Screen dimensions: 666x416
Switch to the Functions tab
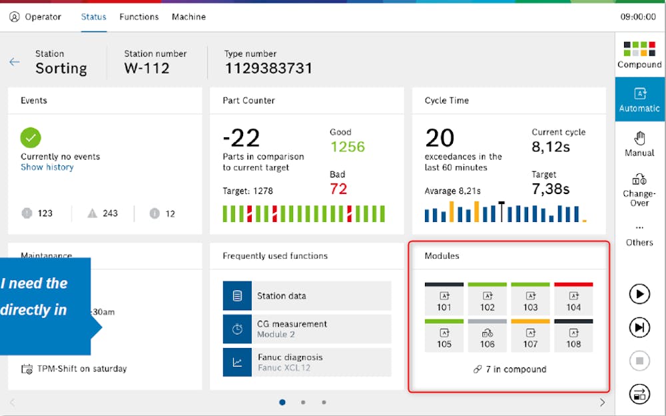139,17
